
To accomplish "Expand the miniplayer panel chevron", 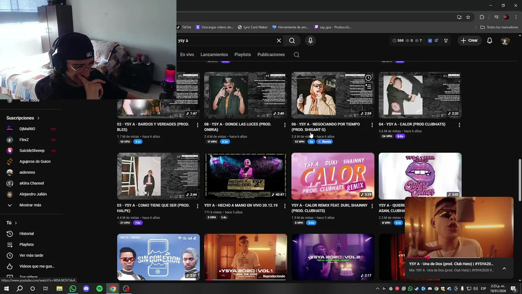I will (504, 268).
